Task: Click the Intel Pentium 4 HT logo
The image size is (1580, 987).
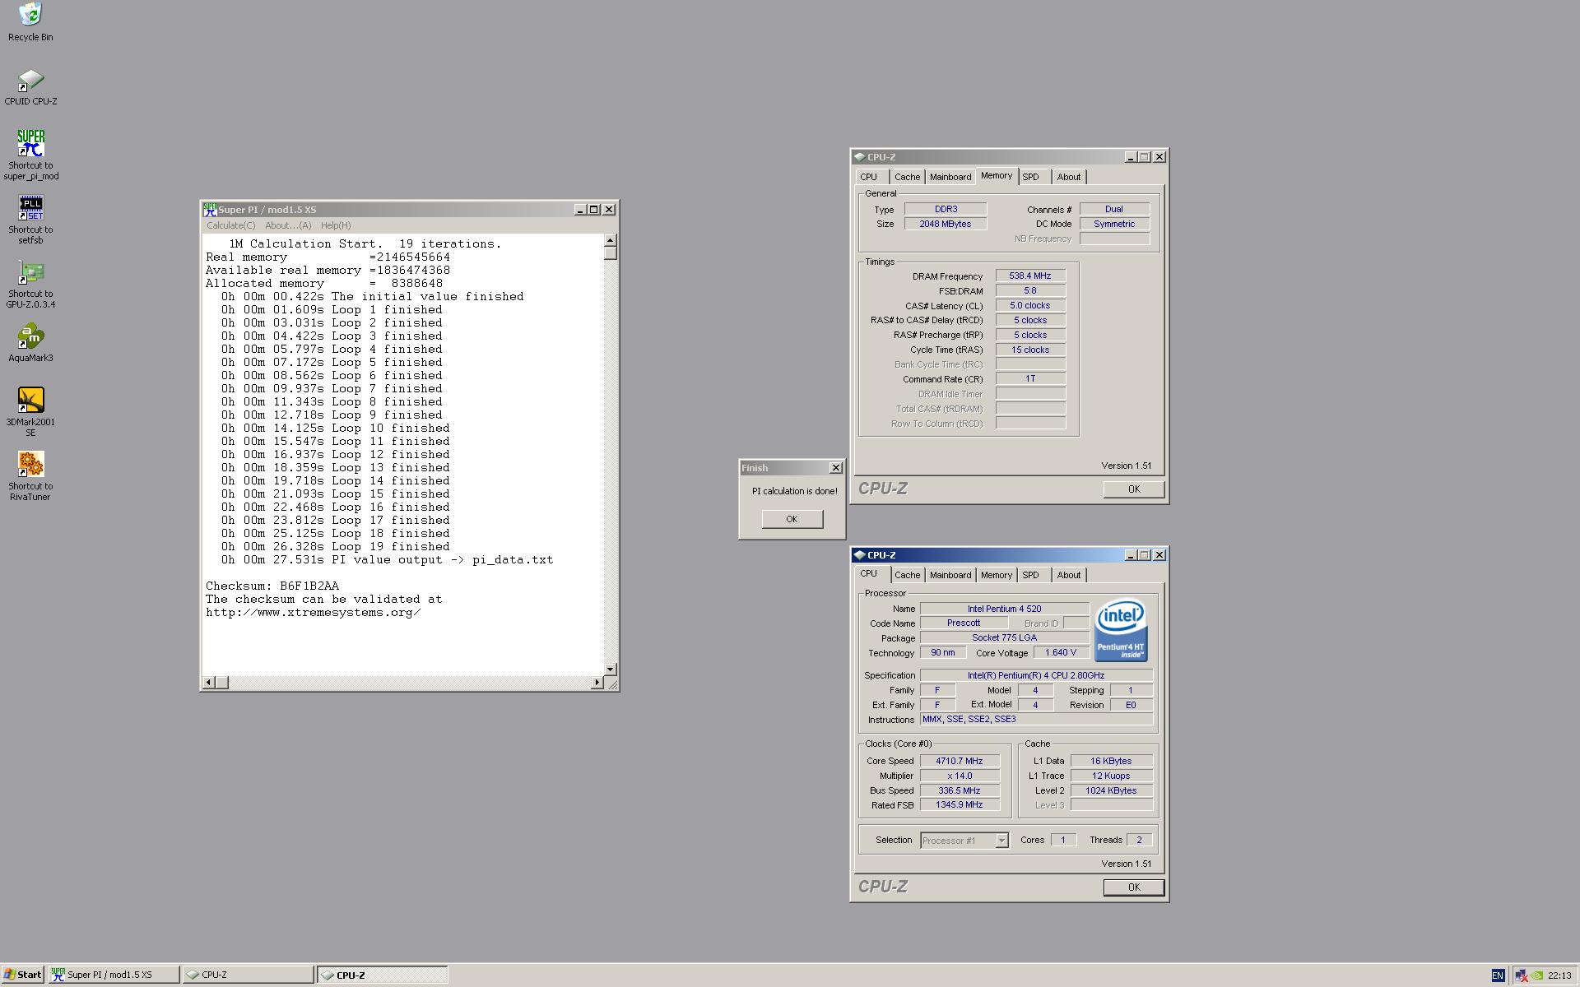Action: [1122, 631]
